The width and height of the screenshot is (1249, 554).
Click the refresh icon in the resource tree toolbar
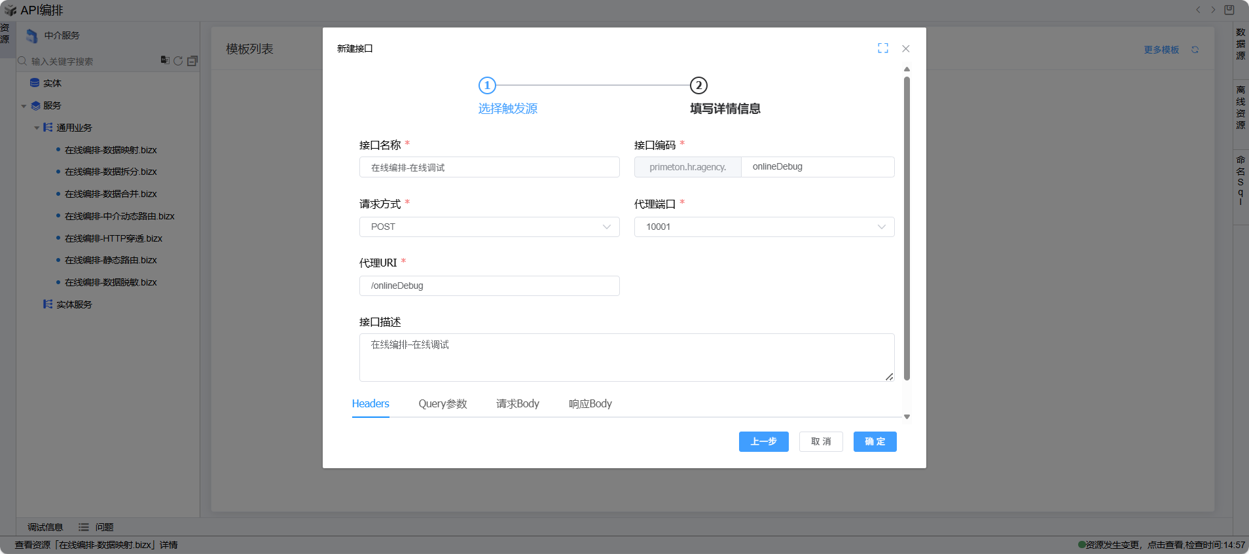[x=178, y=61]
